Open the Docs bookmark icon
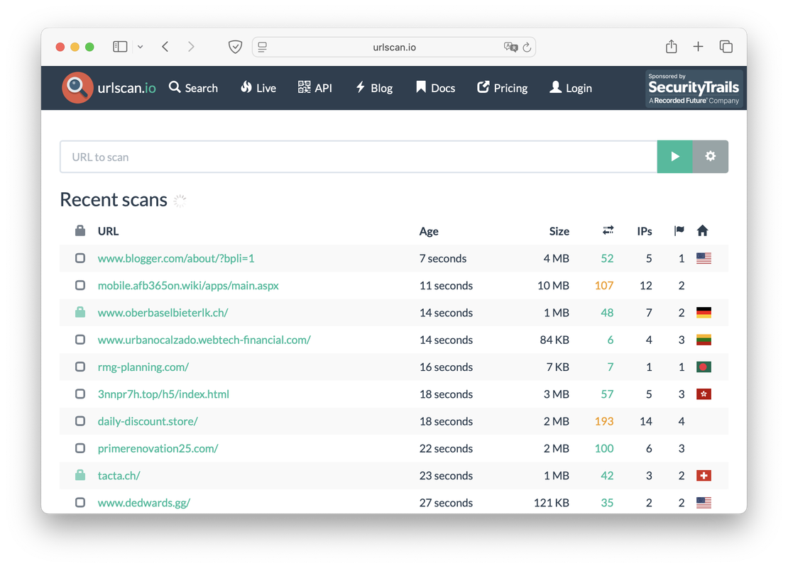Viewport: 788px width, 568px height. coord(420,87)
